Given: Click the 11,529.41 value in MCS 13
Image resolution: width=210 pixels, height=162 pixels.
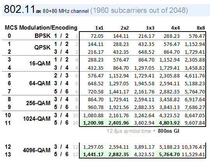Looking at the screenshot, I should tap(193, 155).
